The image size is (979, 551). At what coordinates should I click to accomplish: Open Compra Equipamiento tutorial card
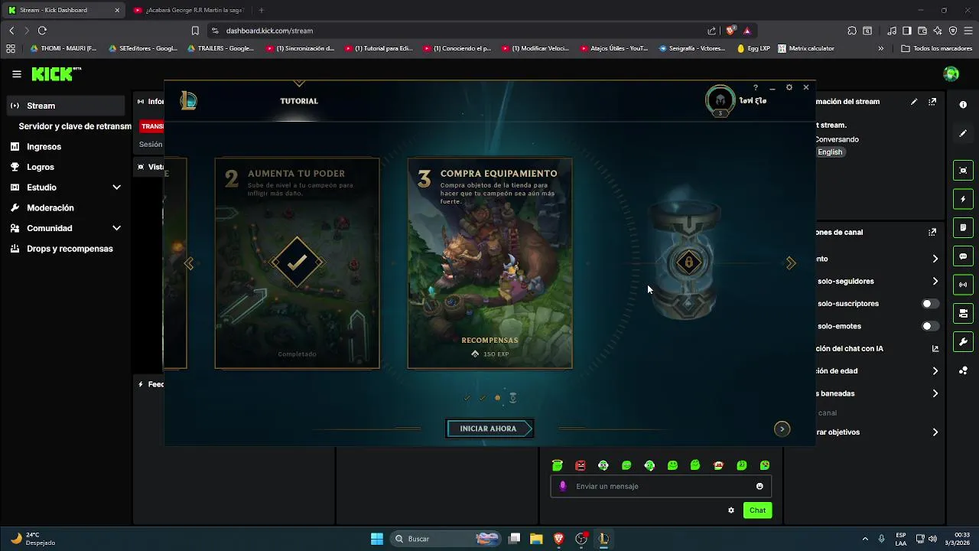(489, 263)
